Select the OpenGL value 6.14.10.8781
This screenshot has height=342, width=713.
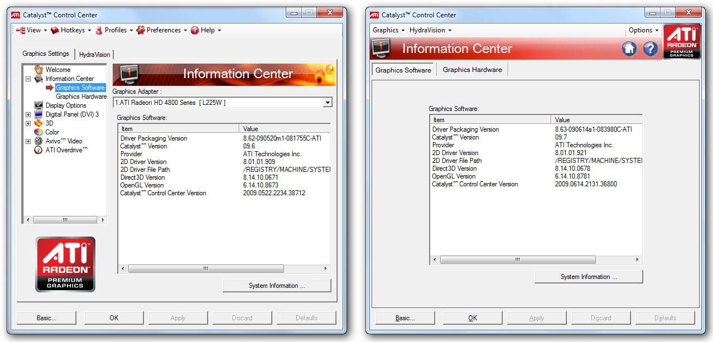[572, 176]
